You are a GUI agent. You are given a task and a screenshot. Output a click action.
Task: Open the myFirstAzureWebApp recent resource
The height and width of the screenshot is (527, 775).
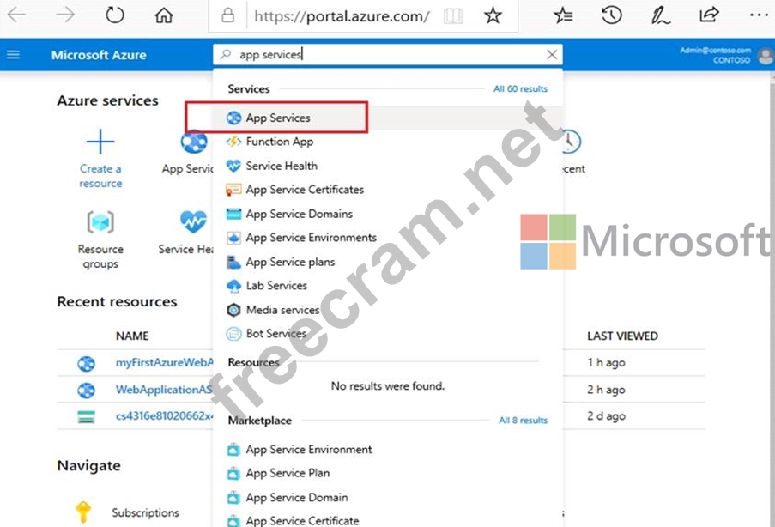164,363
